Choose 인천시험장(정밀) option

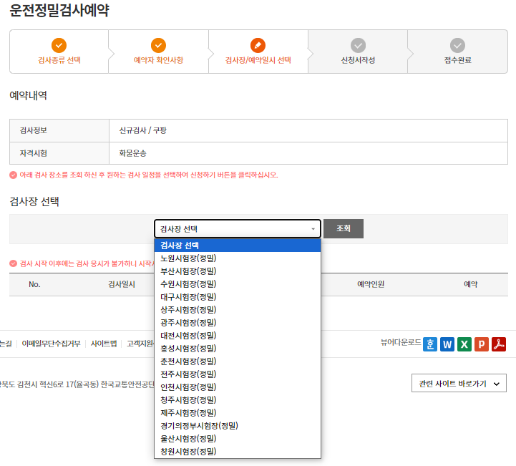[238, 387]
